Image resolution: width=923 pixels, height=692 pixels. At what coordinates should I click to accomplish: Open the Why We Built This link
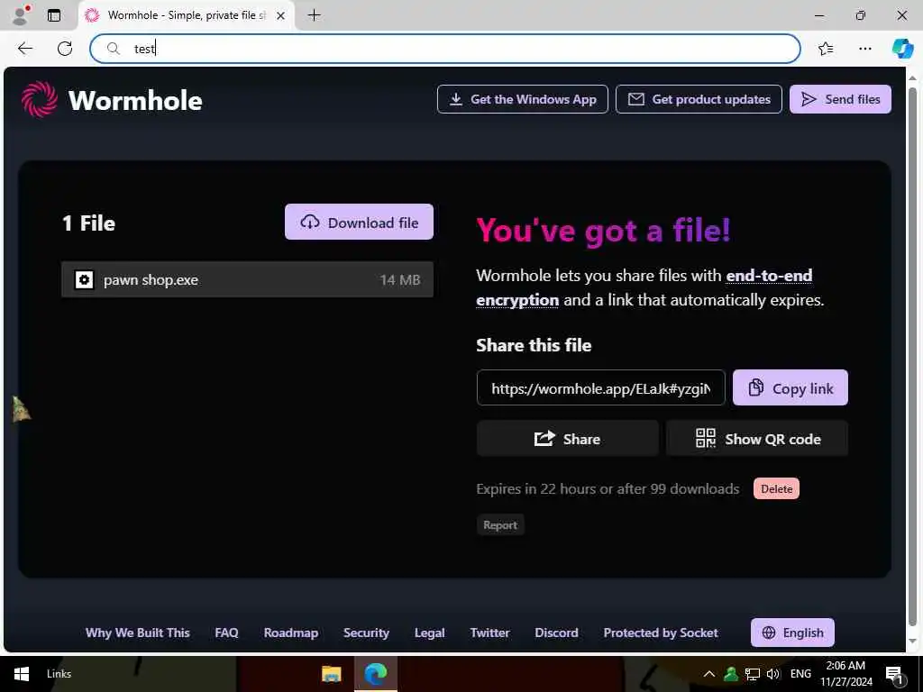(138, 633)
